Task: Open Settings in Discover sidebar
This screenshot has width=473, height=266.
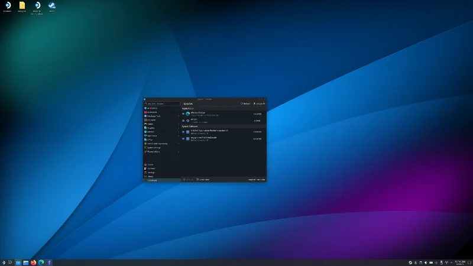Action: [x=151, y=172]
